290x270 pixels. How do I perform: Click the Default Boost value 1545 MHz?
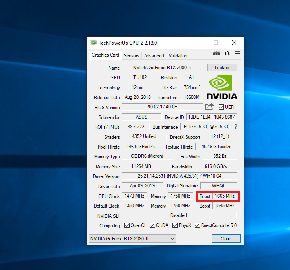click(x=225, y=206)
